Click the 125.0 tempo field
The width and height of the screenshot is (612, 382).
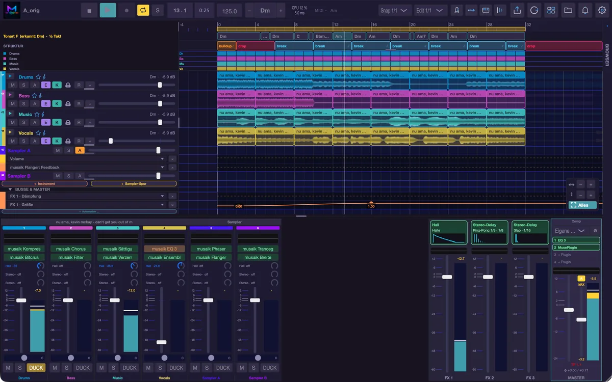point(229,11)
